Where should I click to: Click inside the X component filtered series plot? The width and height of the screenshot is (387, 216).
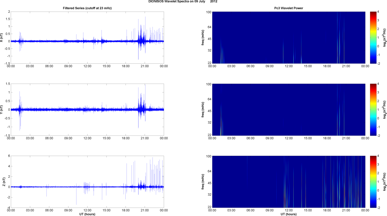[x=87, y=38]
